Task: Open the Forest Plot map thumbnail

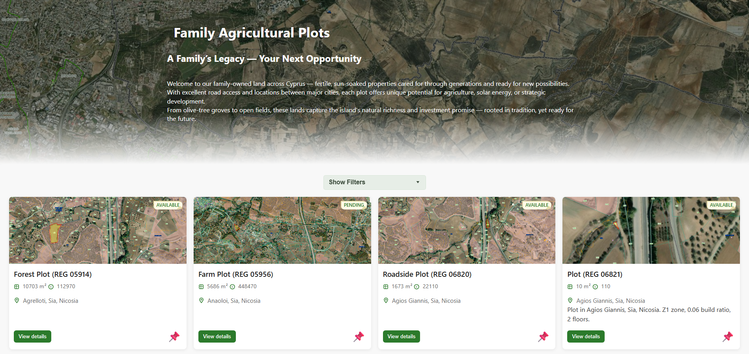Action: 98,230
